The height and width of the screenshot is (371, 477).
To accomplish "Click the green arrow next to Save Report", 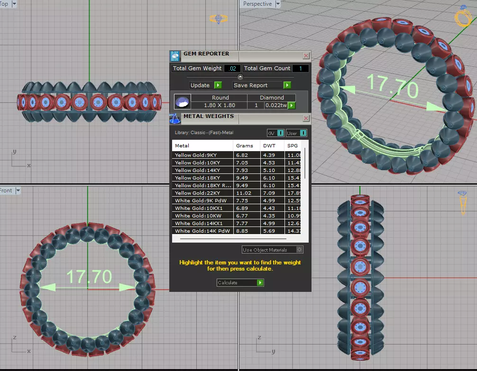I will click(x=287, y=85).
